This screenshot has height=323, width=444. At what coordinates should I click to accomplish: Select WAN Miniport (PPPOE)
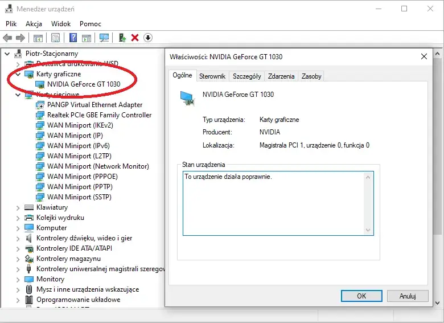pyautogui.click(x=83, y=177)
